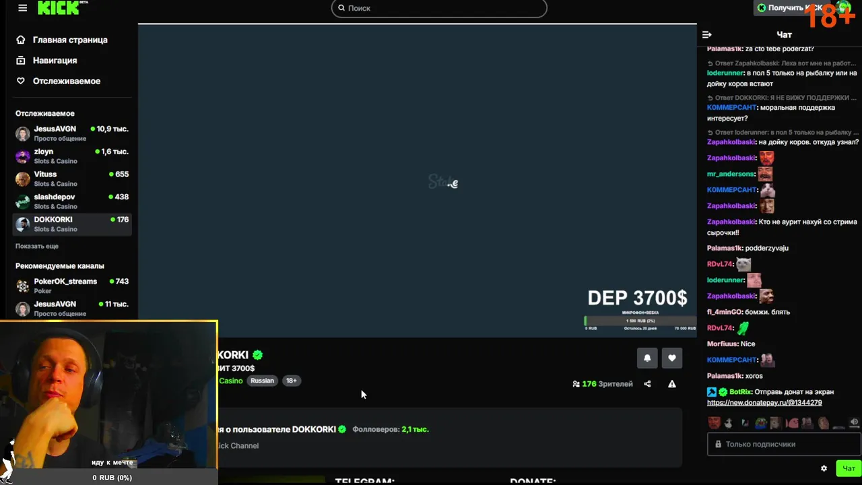Pick the Pepe clown emote in the emote bar
Screen dimensions: 862x485
coord(760,423)
